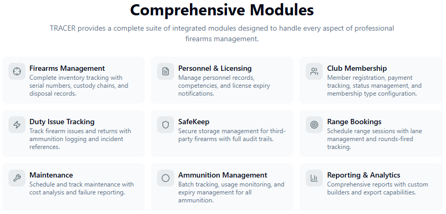Open the Personnel & Licensing heading
Image resolution: width=446 pixels, height=214 pixels.
coord(215,68)
